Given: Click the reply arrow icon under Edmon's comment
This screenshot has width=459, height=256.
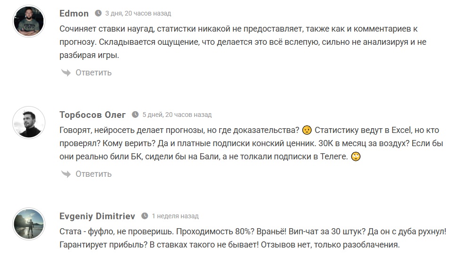Looking at the screenshot, I should click(x=65, y=72).
